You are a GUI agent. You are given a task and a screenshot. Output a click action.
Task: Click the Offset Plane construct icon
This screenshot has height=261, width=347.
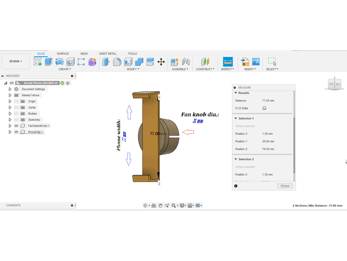(205, 62)
